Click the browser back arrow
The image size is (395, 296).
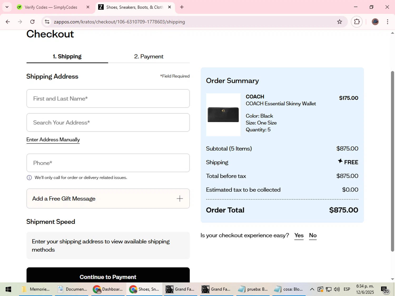[8, 22]
